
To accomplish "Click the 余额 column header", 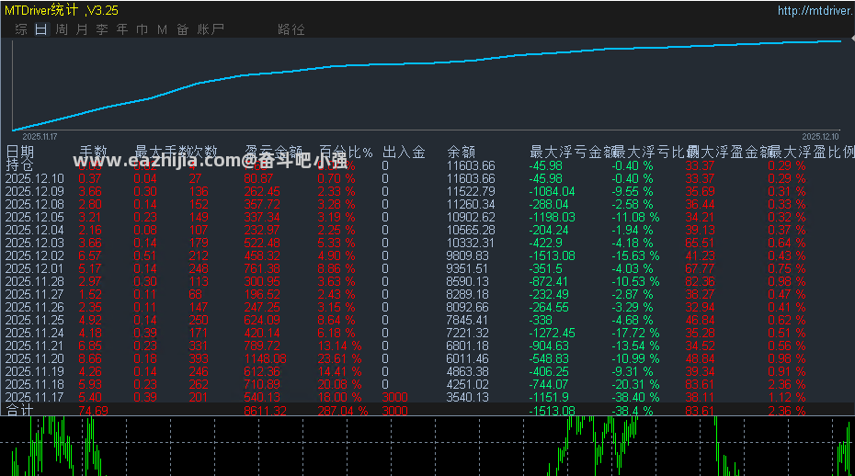I will (462, 152).
